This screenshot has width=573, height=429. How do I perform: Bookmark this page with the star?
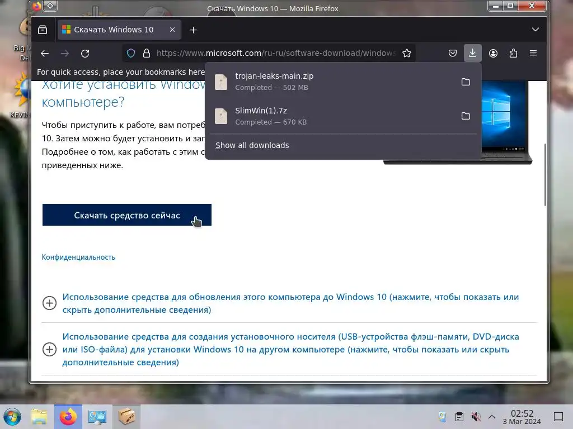(x=407, y=53)
